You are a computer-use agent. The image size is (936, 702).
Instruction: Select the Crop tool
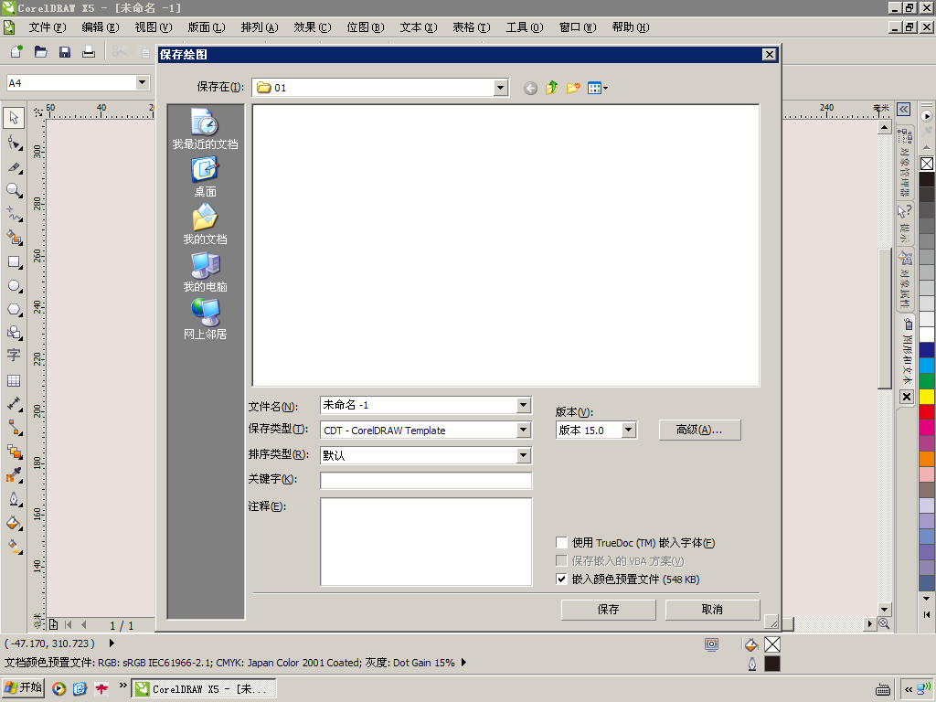pos(14,167)
